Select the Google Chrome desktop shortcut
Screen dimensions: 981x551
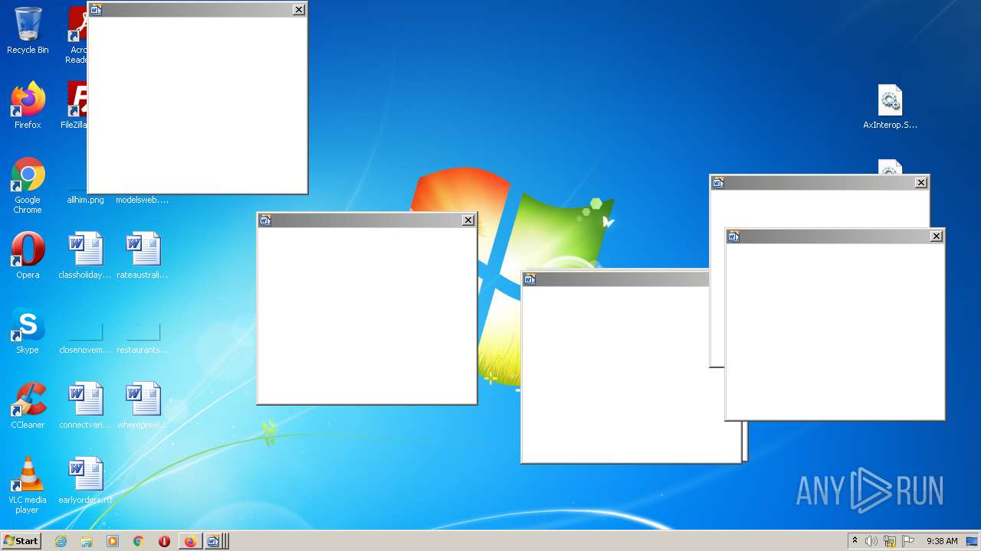point(28,185)
